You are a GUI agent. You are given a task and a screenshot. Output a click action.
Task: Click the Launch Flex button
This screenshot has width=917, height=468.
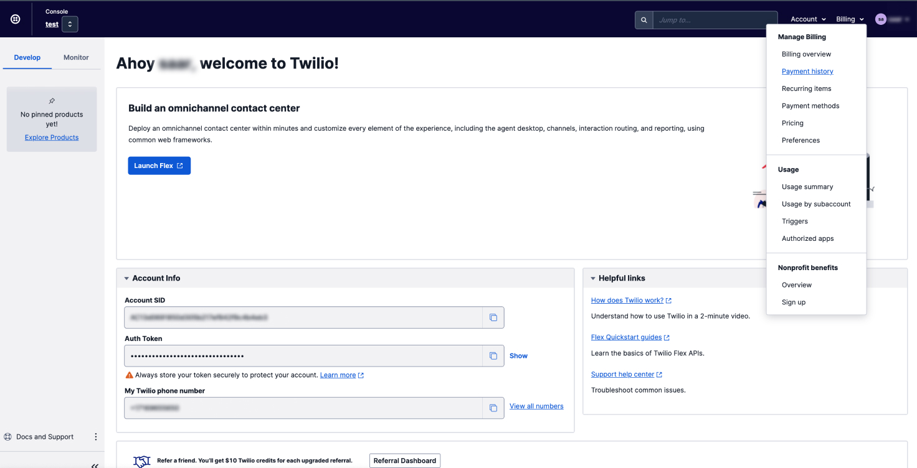click(x=159, y=166)
